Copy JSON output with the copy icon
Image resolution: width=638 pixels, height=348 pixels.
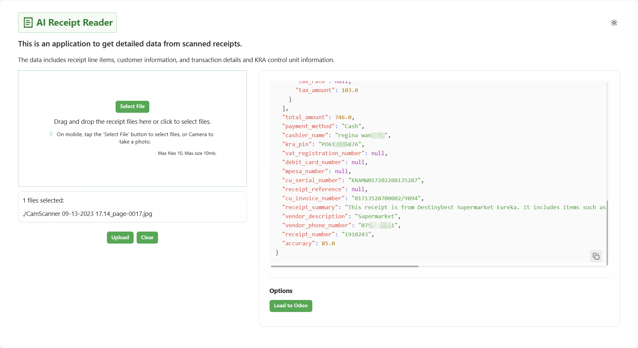click(596, 256)
